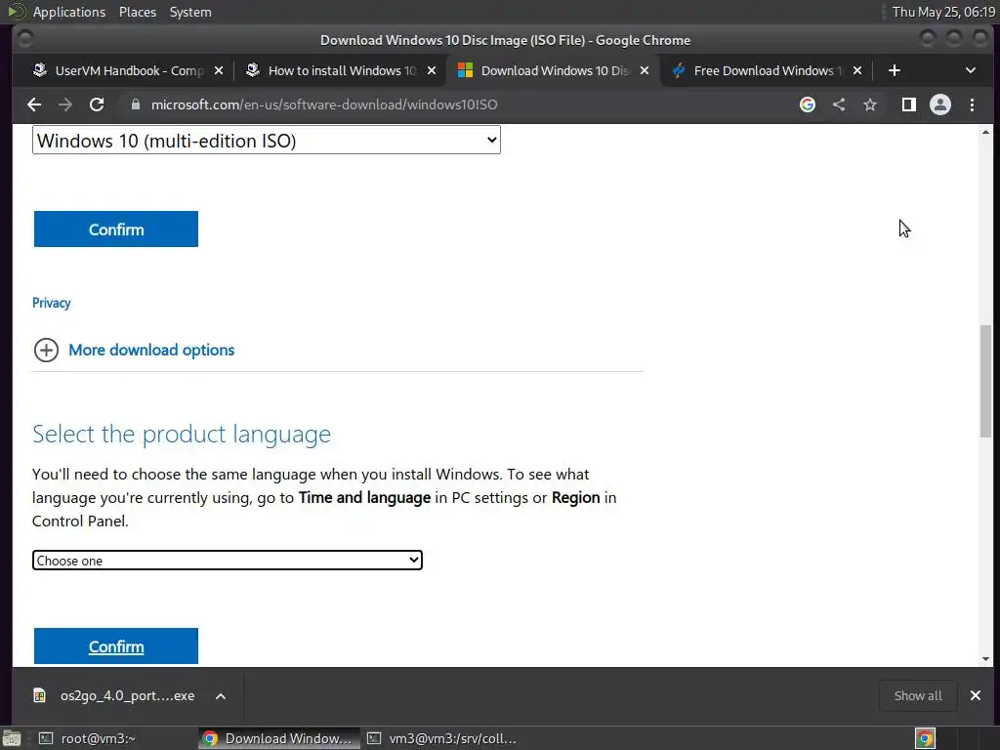Image resolution: width=1000 pixels, height=750 pixels.
Task: Close the Download Windows 10 Disc tab
Action: [x=645, y=70]
